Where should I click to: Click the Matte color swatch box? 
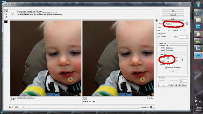(x=182, y=37)
